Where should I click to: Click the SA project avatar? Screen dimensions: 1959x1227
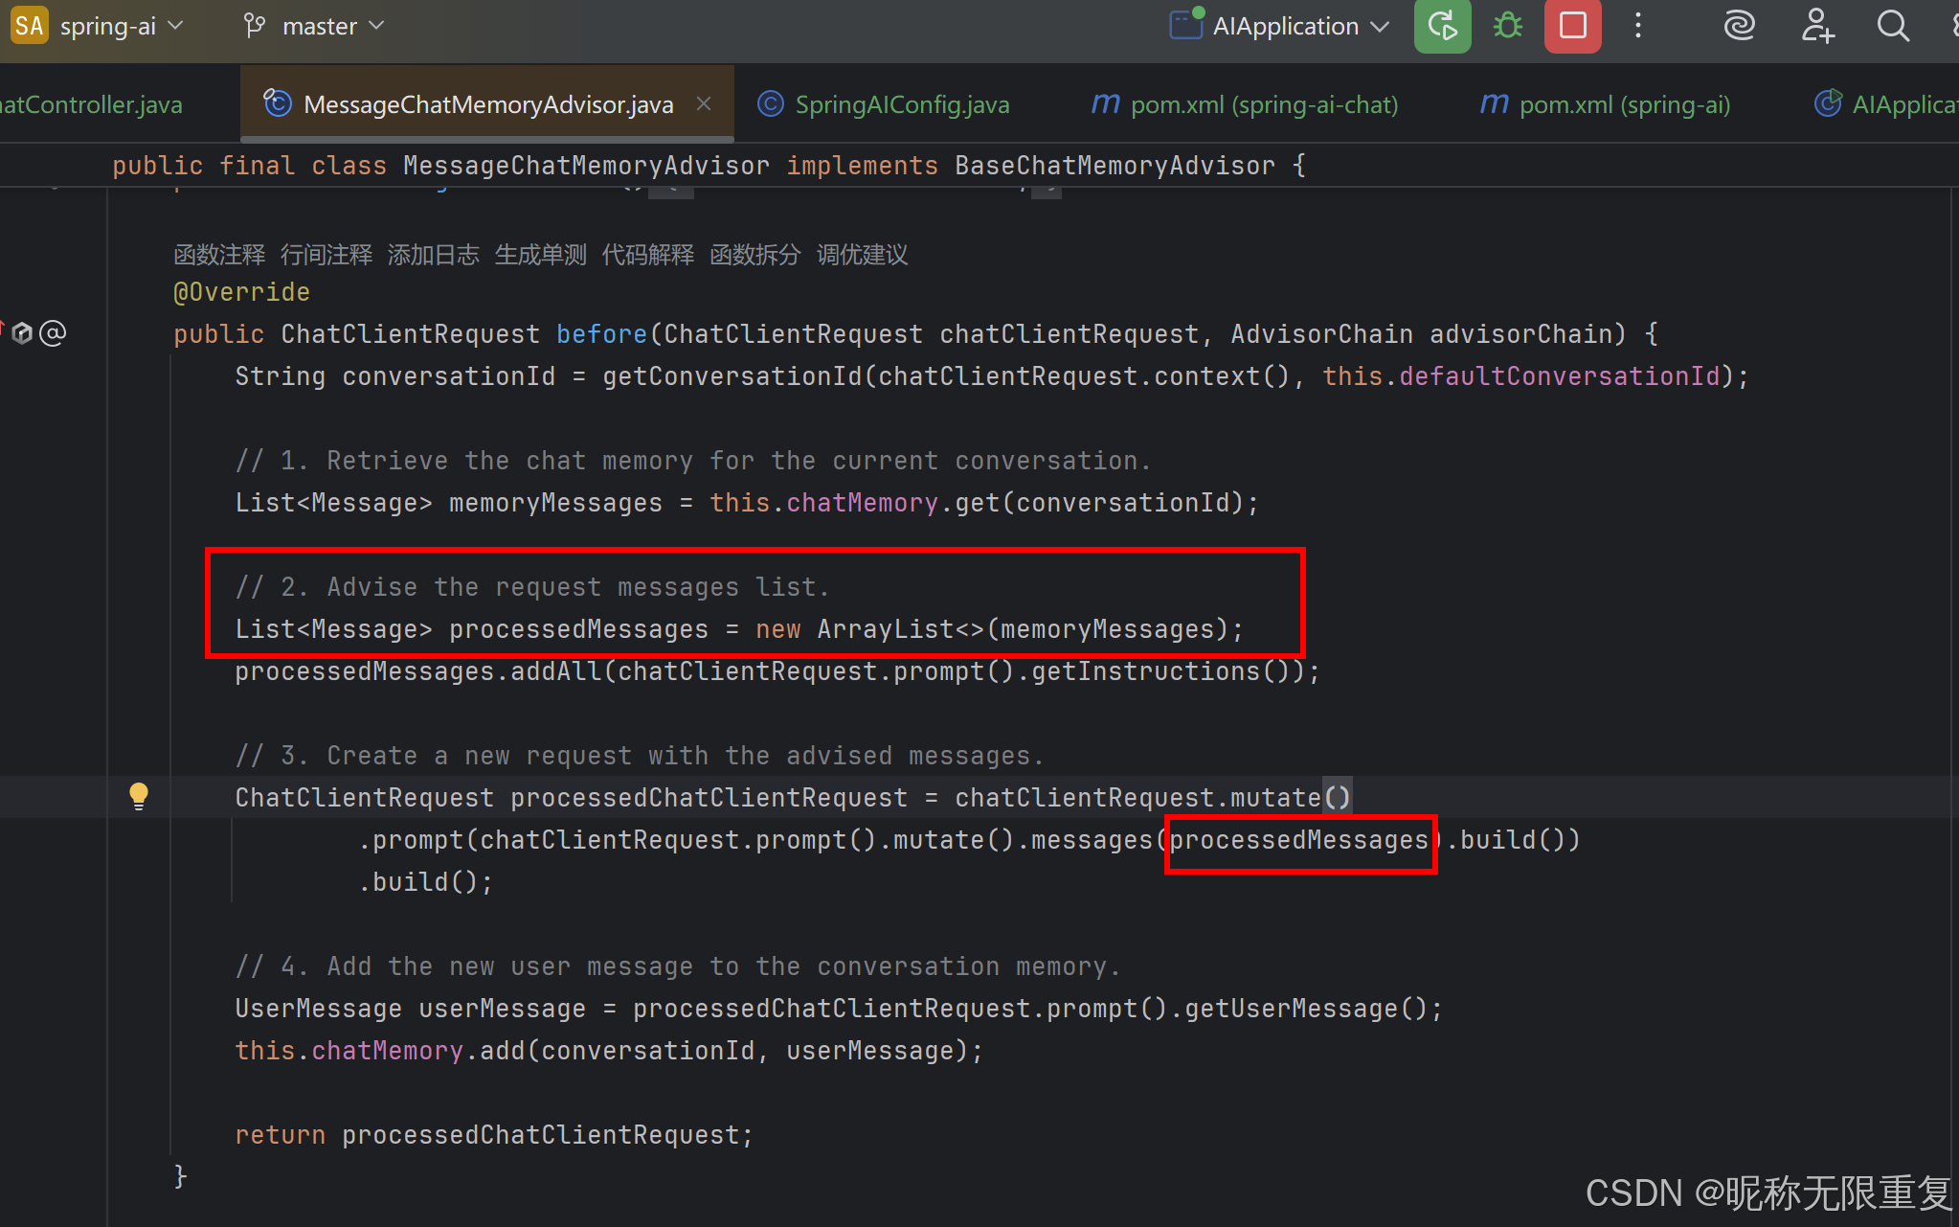[28, 25]
